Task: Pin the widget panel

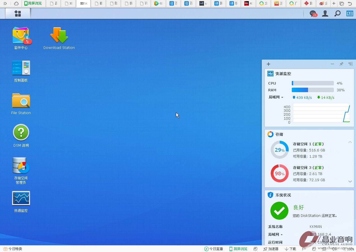Action: pyautogui.click(x=341, y=64)
